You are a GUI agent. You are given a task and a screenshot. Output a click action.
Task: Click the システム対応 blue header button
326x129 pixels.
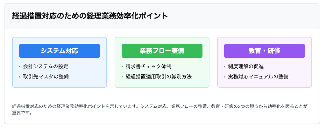[x=60, y=51]
